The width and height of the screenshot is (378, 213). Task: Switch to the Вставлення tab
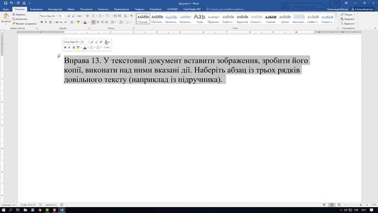click(36, 9)
